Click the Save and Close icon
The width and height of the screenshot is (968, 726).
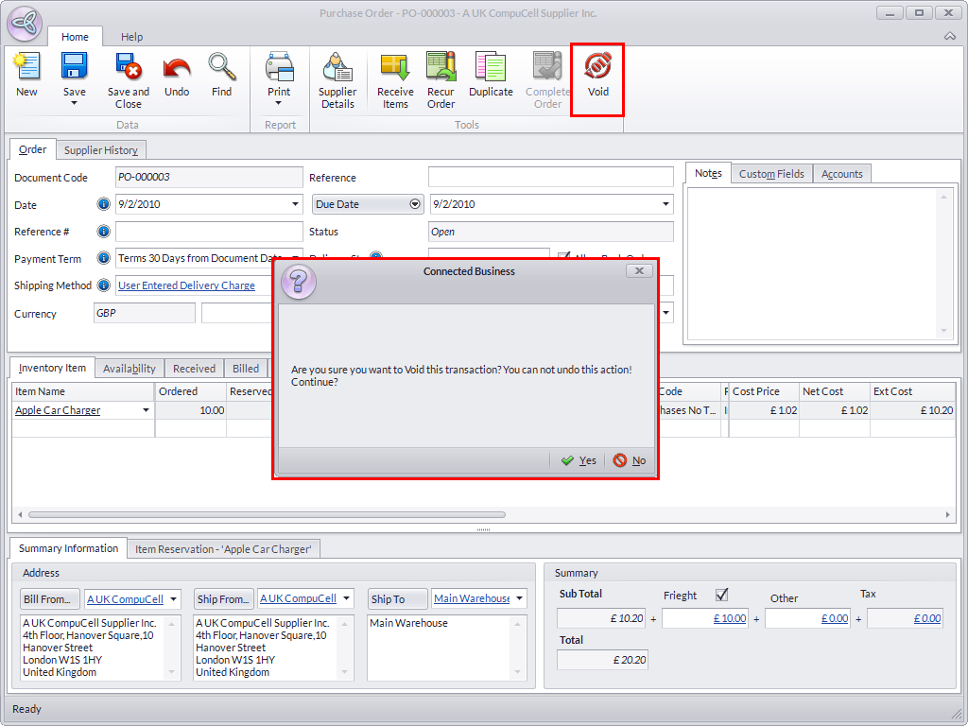click(x=128, y=68)
